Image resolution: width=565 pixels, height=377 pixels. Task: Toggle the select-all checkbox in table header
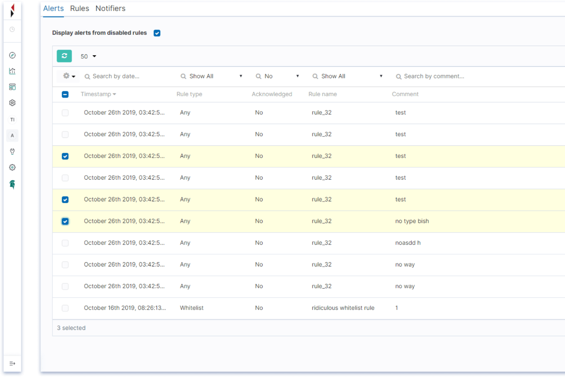point(65,94)
